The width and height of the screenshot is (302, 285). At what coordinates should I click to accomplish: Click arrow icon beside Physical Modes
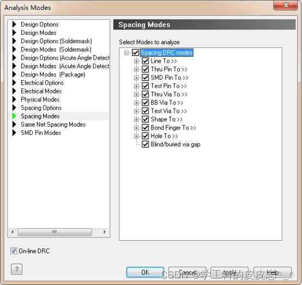[14, 99]
